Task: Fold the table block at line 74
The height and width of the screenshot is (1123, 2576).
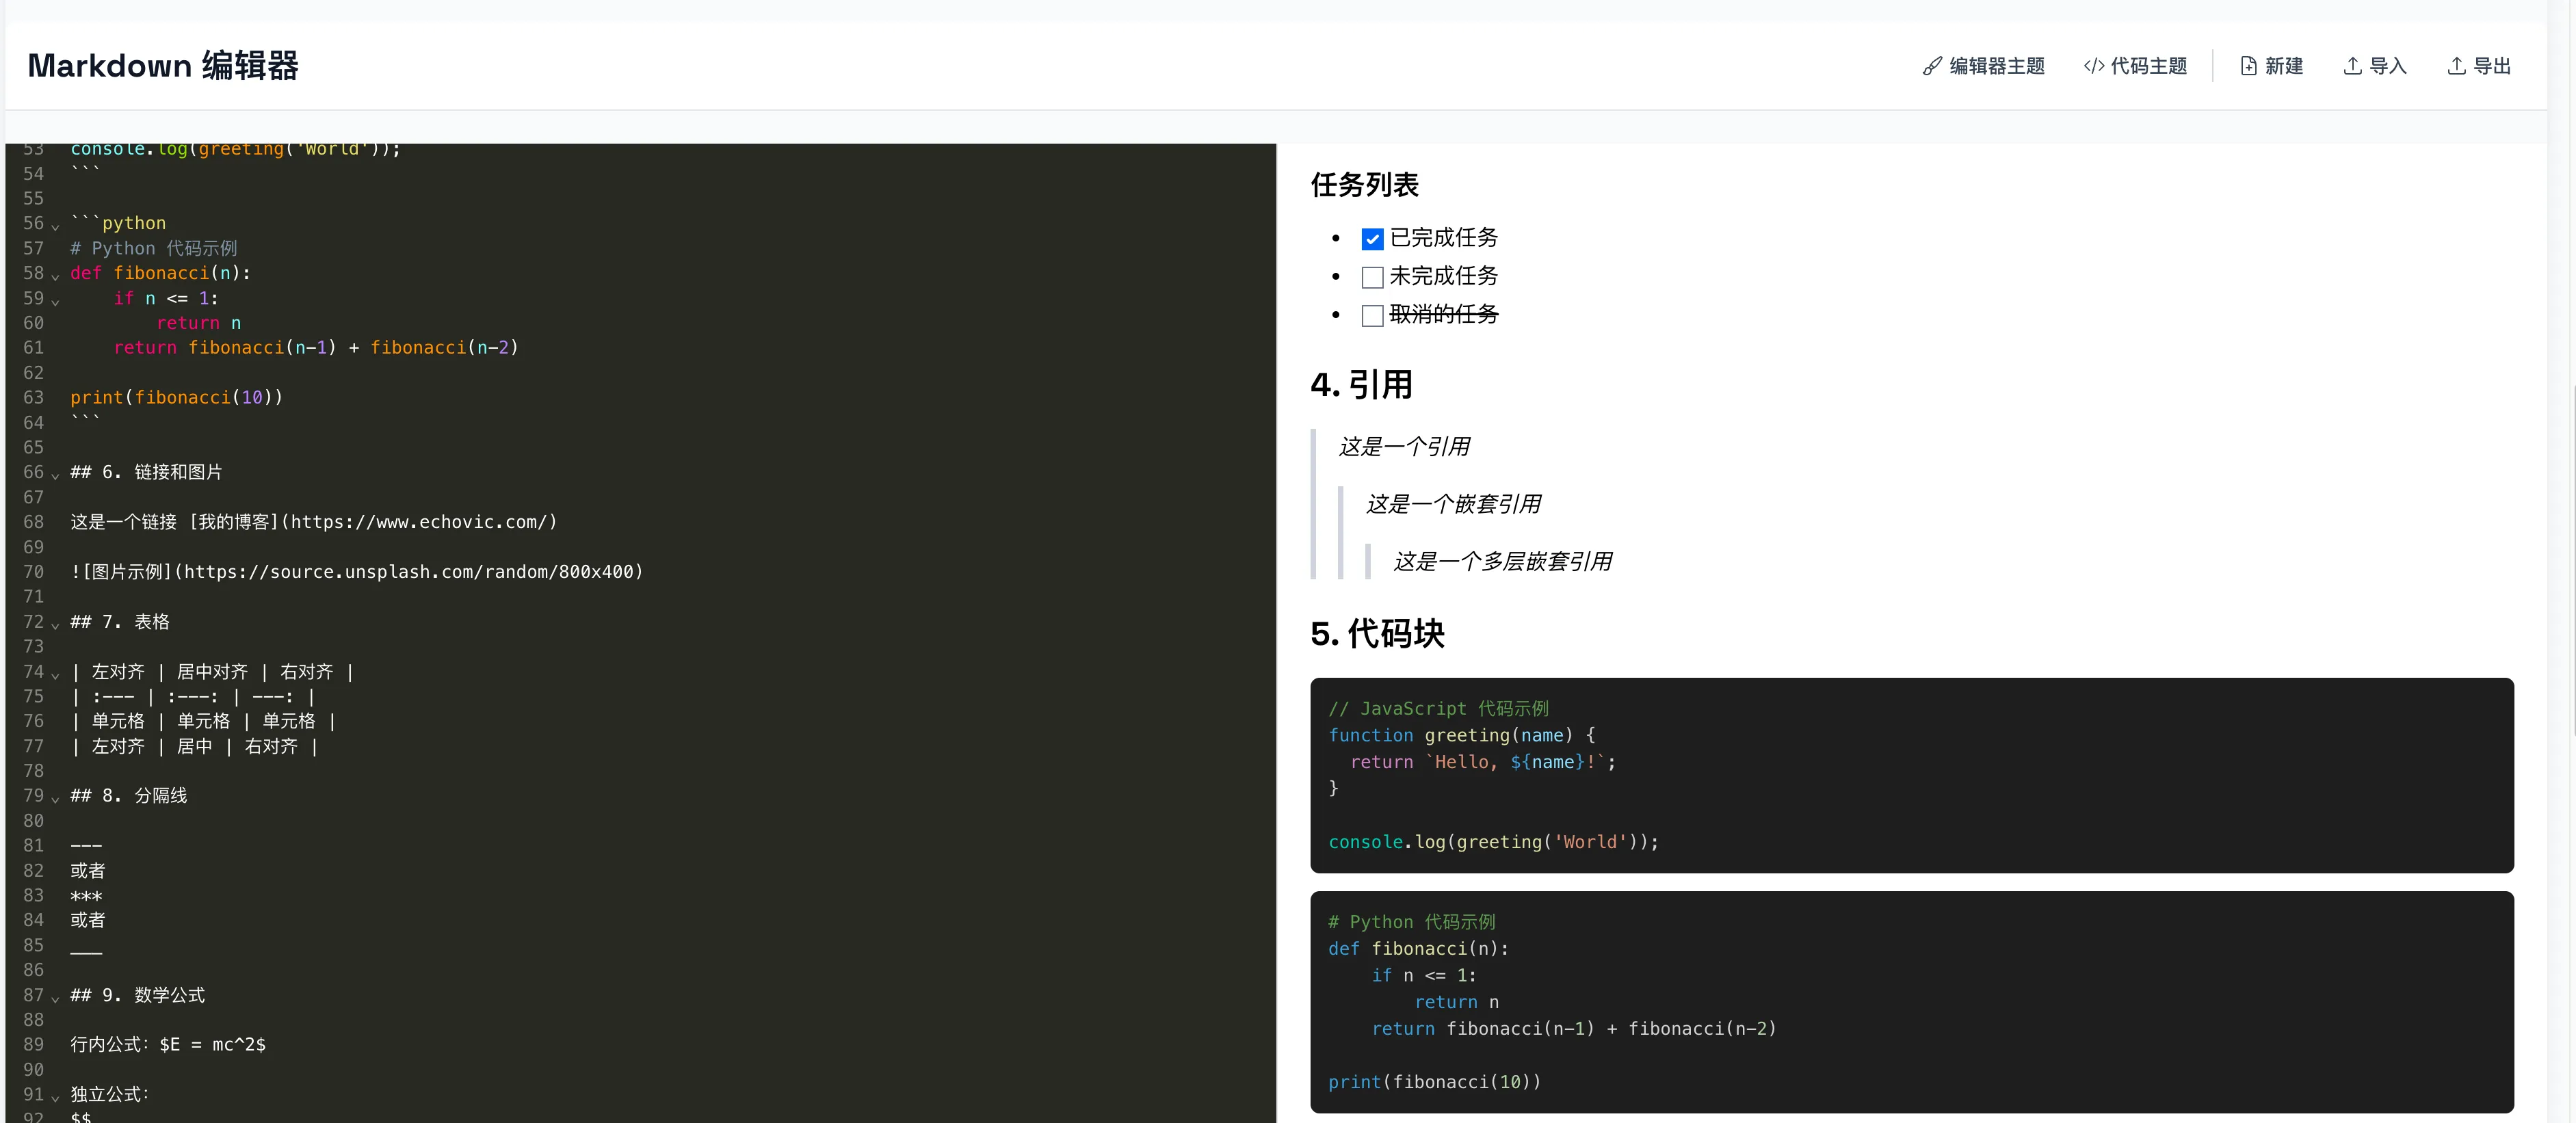Action: pyautogui.click(x=55, y=675)
